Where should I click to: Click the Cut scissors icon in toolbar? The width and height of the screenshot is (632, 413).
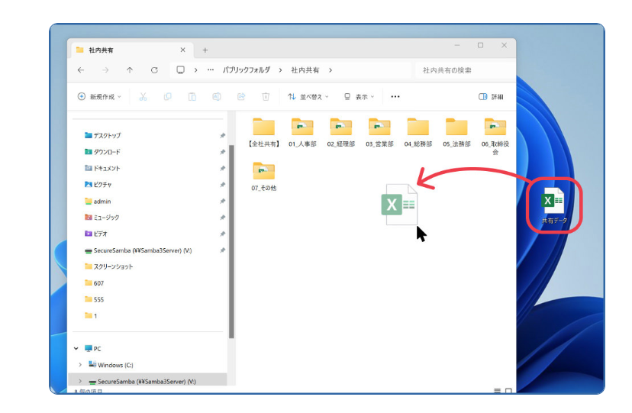144,97
